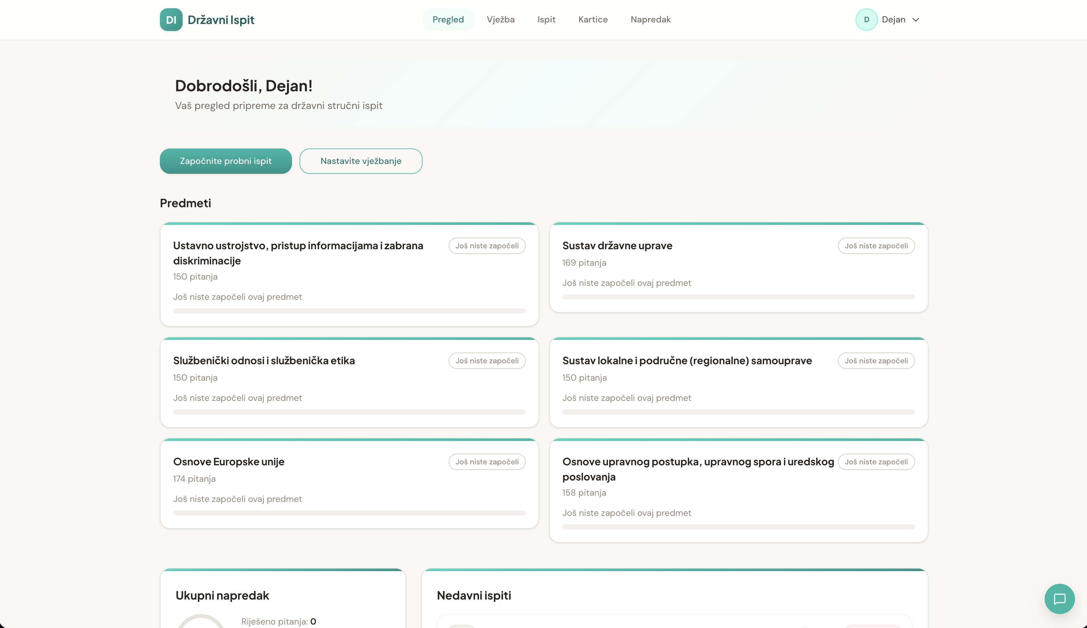Click the 'Još niste započeli' badge on Sustav lokalne samouprave
The image size is (1087, 628).
click(876, 360)
